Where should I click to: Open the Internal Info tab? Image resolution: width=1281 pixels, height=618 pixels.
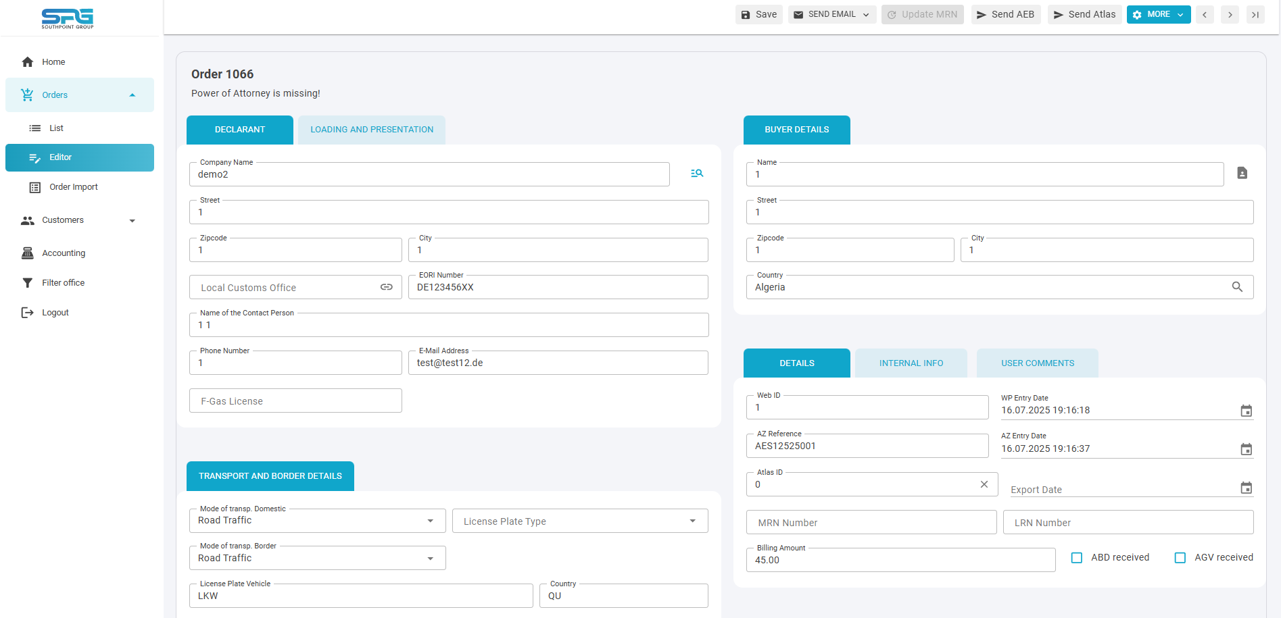point(911,363)
